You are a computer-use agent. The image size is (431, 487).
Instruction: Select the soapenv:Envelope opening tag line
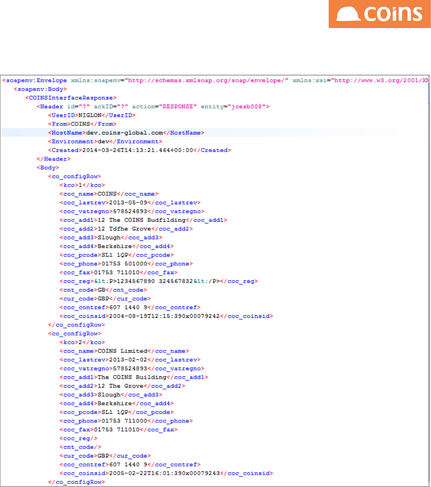(x=215, y=80)
